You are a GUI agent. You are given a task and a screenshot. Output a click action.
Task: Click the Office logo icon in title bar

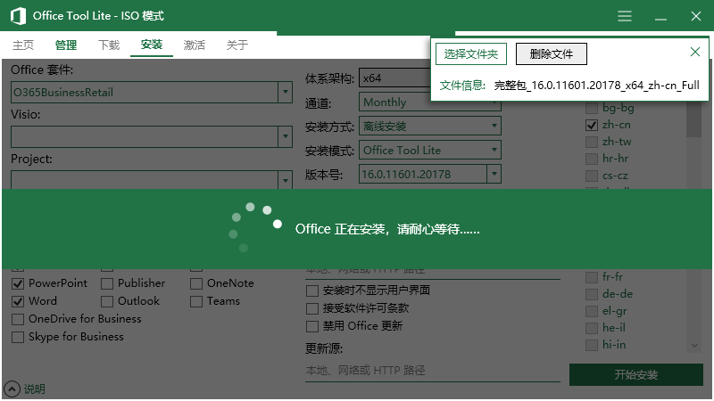pyautogui.click(x=18, y=16)
